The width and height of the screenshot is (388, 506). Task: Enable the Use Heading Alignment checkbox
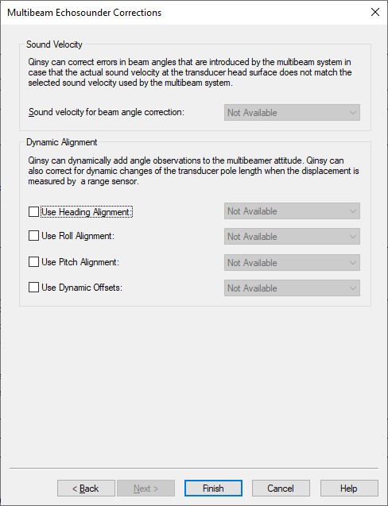coord(33,211)
